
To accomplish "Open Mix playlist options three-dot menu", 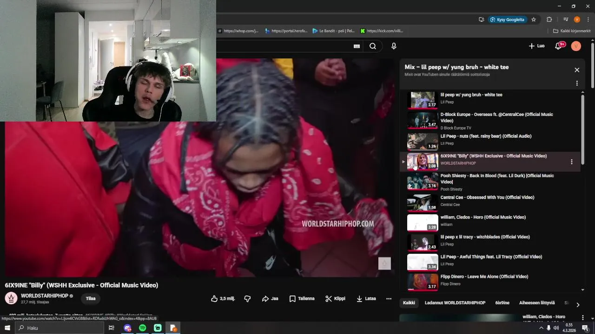I will point(577,83).
